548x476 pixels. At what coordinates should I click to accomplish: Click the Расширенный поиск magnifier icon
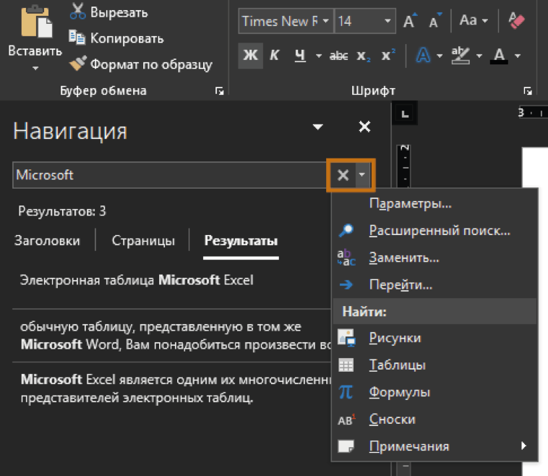pyautogui.click(x=346, y=231)
